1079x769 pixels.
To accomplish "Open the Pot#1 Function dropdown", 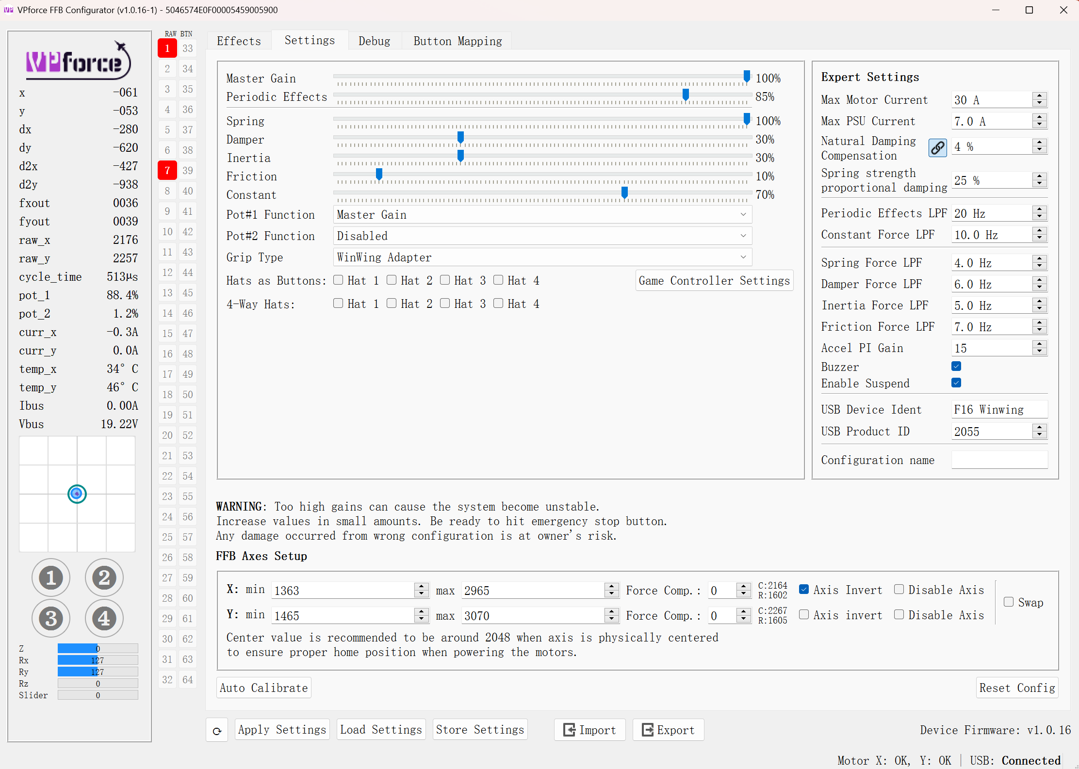I will coord(542,215).
